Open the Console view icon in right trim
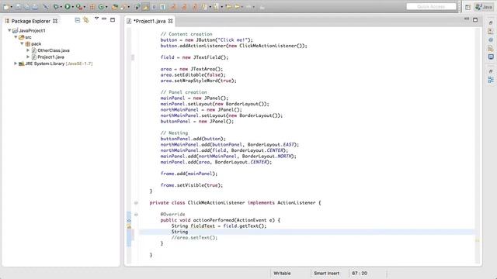 point(491,57)
